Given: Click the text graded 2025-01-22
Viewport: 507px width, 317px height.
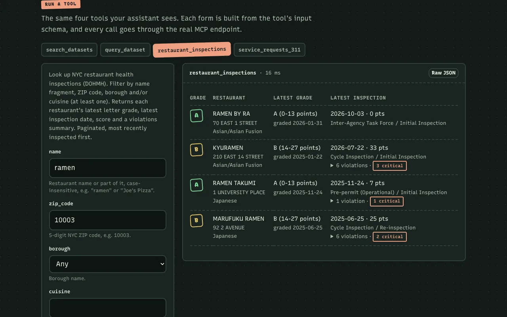Looking at the screenshot, I should [298, 157].
